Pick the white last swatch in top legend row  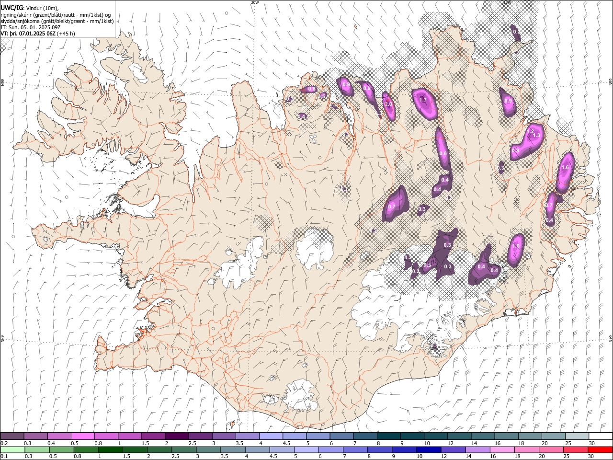point(600,437)
